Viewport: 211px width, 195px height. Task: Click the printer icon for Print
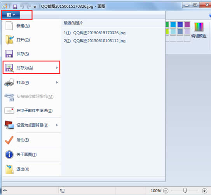point(9,82)
